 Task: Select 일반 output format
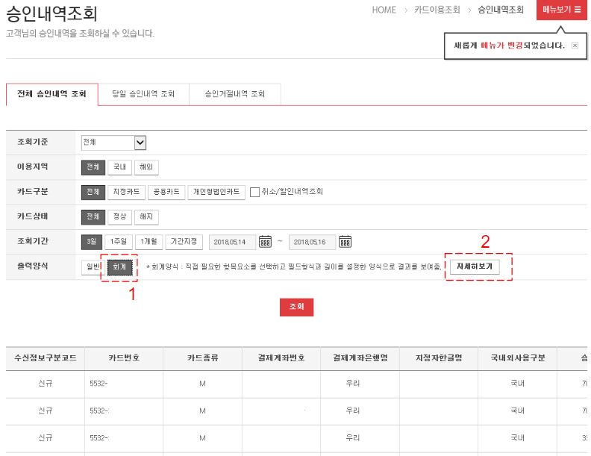tap(92, 267)
